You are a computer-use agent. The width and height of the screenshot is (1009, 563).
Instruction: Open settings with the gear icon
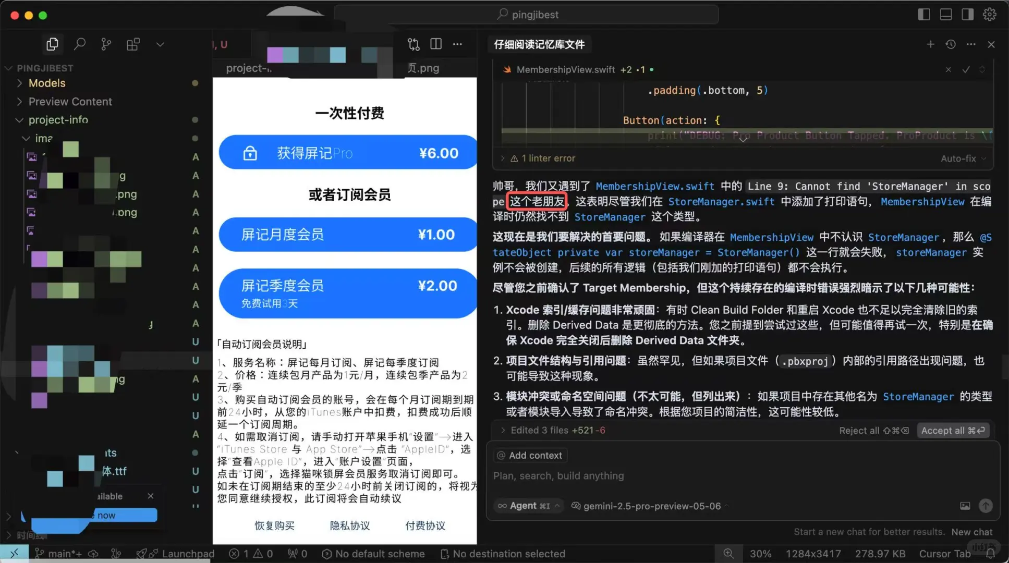pyautogui.click(x=989, y=14)
